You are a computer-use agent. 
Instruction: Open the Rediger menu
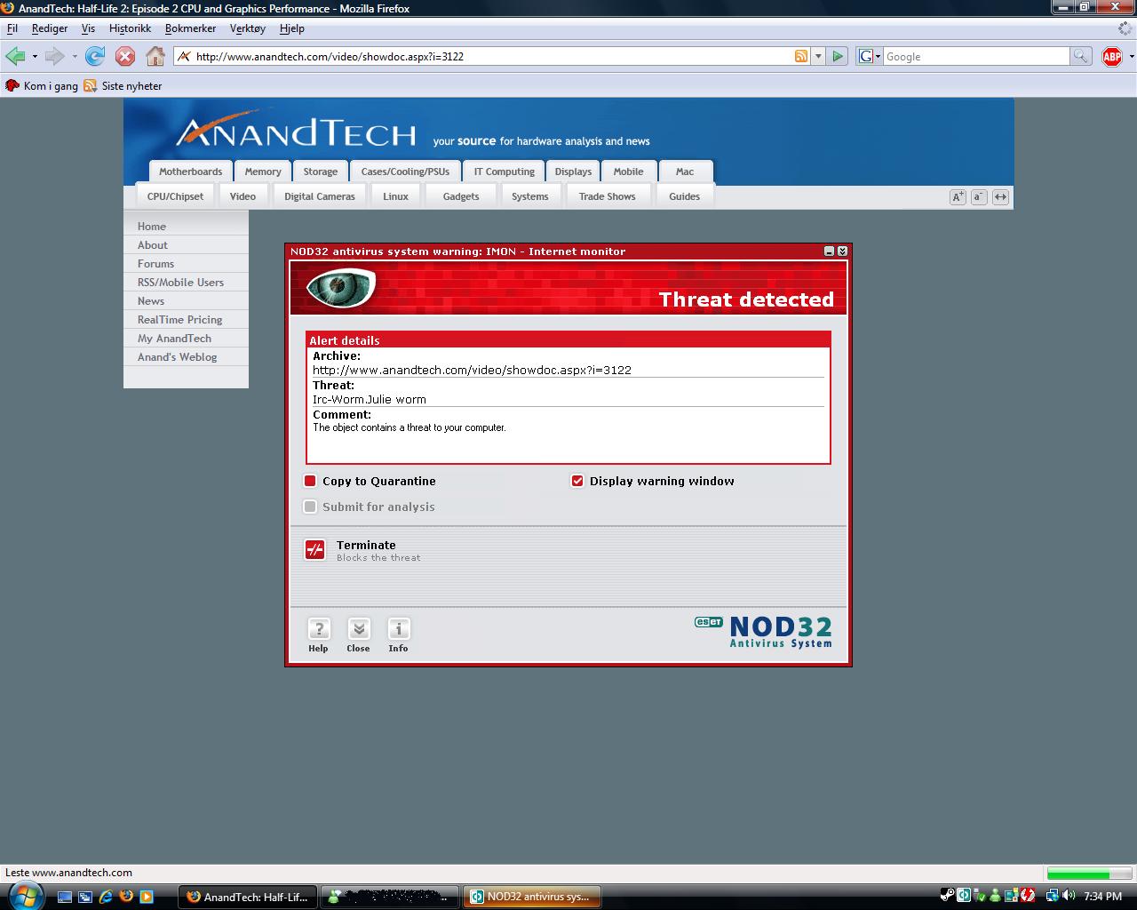coord(50,28)
